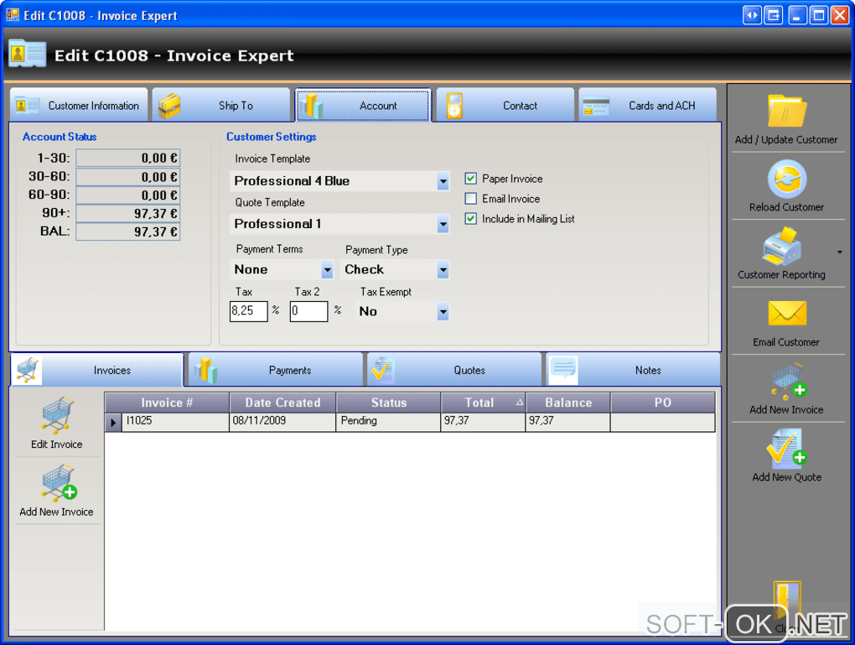Switch to the Ship To tab

tap(220, 106)
